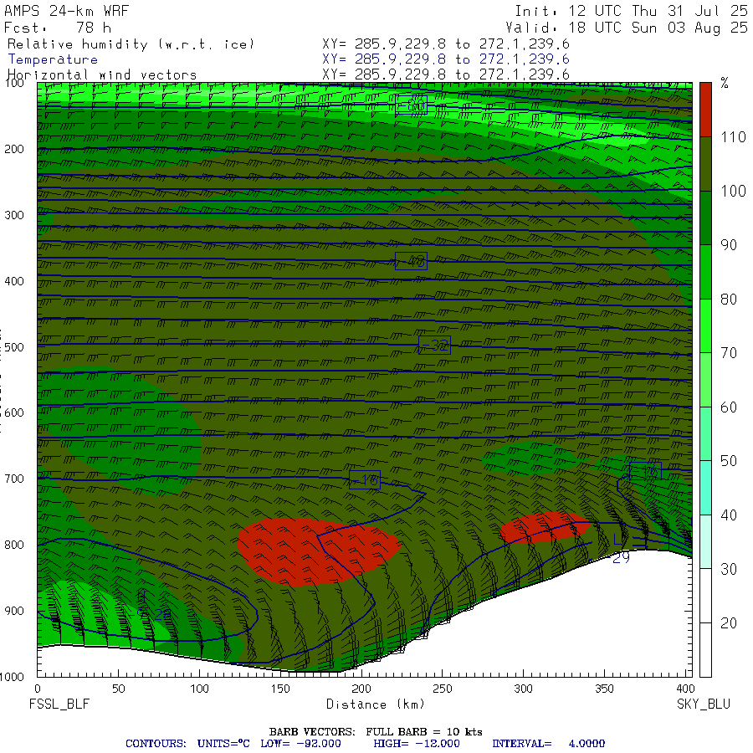Viewport: 753px width, 753px height.
Task: Select the colorbar segment between 80 and 90
Action: coord(705,272)
